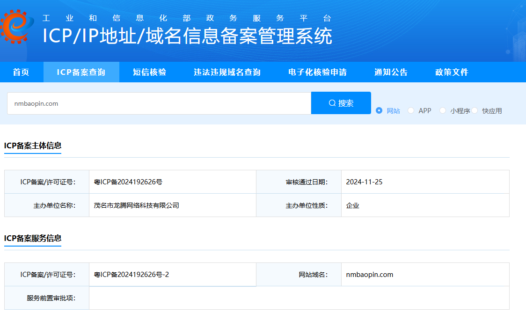Click the 主办单位名称 label

pyautogui.click(x=54, y=205)
